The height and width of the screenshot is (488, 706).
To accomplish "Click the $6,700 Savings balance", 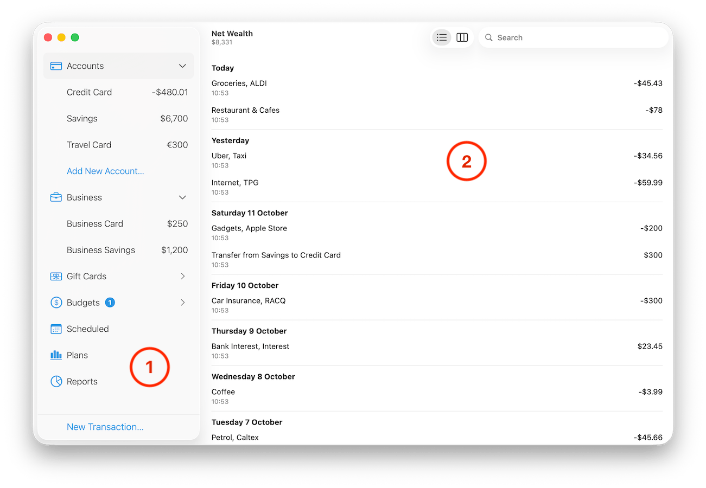I will 174,119.
